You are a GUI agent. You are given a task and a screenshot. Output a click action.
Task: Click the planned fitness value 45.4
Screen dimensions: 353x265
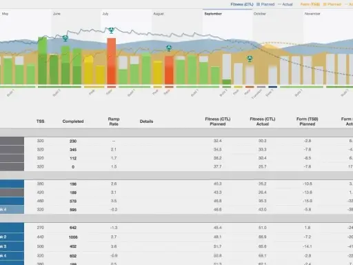[x=218, y=228]
